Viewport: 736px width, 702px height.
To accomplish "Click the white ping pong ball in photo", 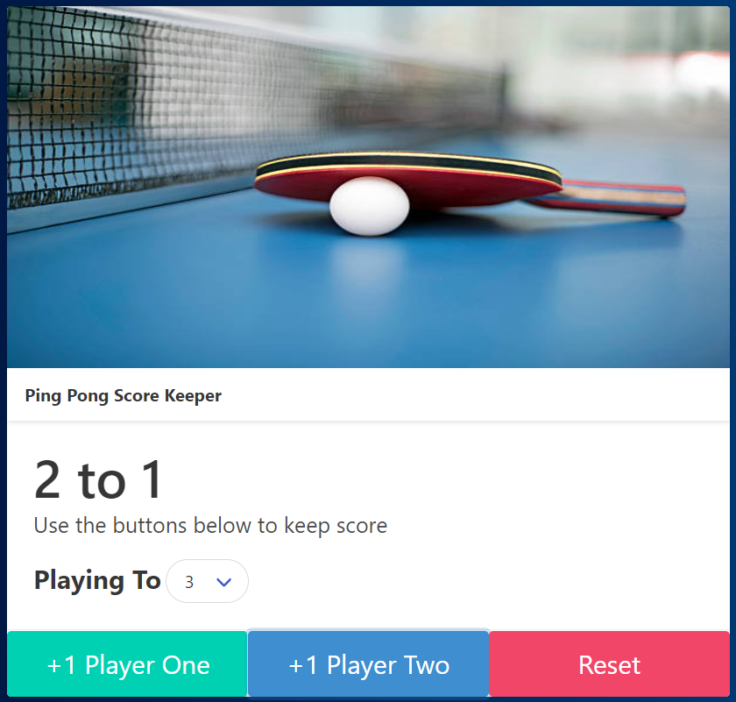I will (x=370, y=206).
